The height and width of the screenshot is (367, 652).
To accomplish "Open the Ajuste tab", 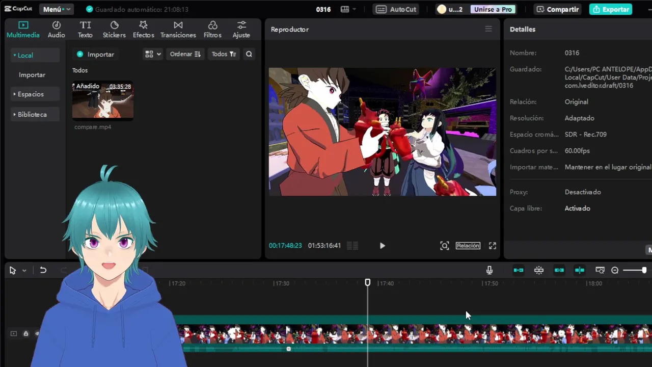I will coord(241,30).
